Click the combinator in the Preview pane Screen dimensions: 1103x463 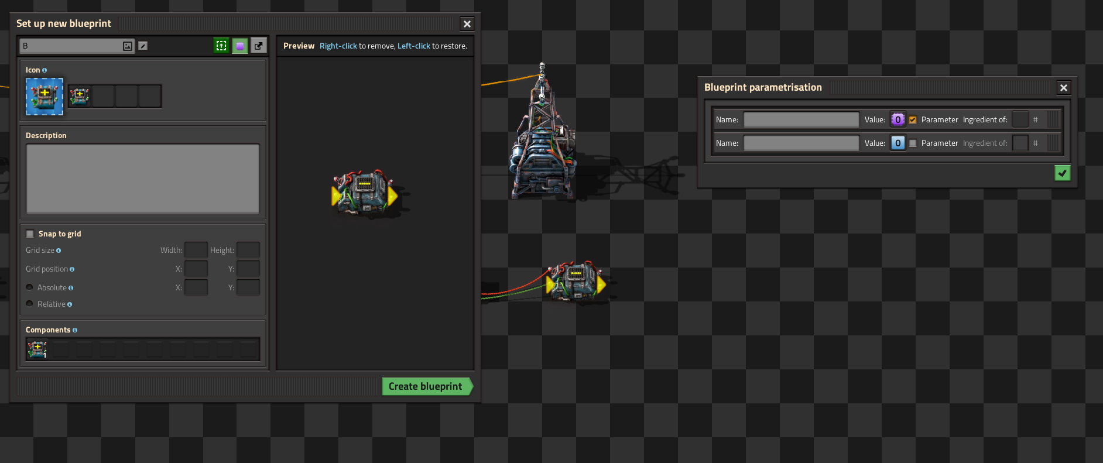(x=365, y=193)
